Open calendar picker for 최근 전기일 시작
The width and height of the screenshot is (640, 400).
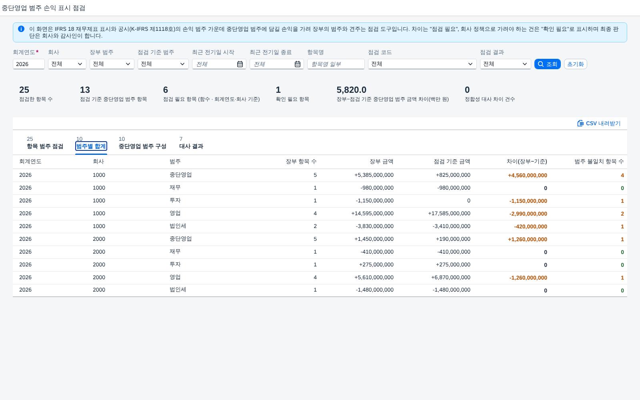coord(240,64)
